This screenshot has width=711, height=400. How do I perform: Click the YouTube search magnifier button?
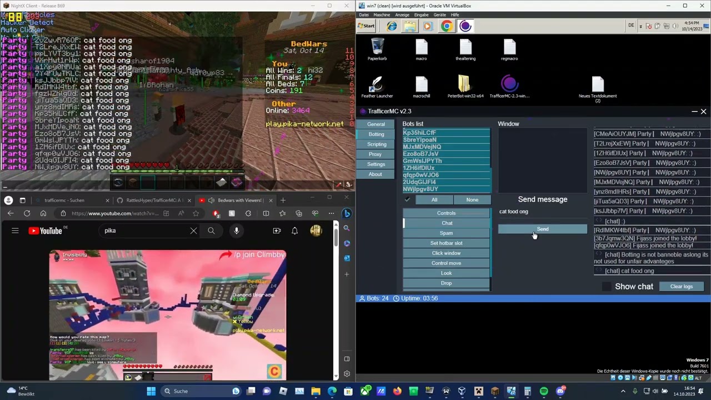click(x=211, y=231)
